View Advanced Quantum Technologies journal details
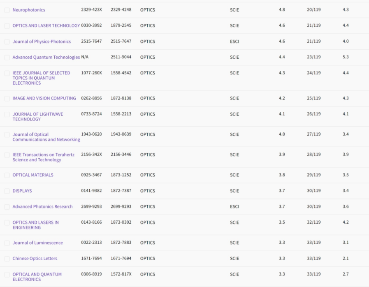The image size is (369, 287). tap(46, 57)
